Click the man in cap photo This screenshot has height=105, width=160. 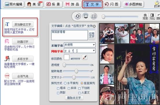coord(107,95)
